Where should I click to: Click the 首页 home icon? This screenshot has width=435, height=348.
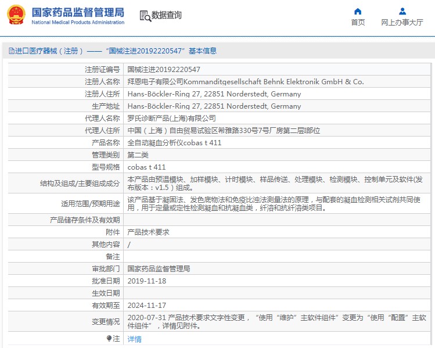[358, 12]
